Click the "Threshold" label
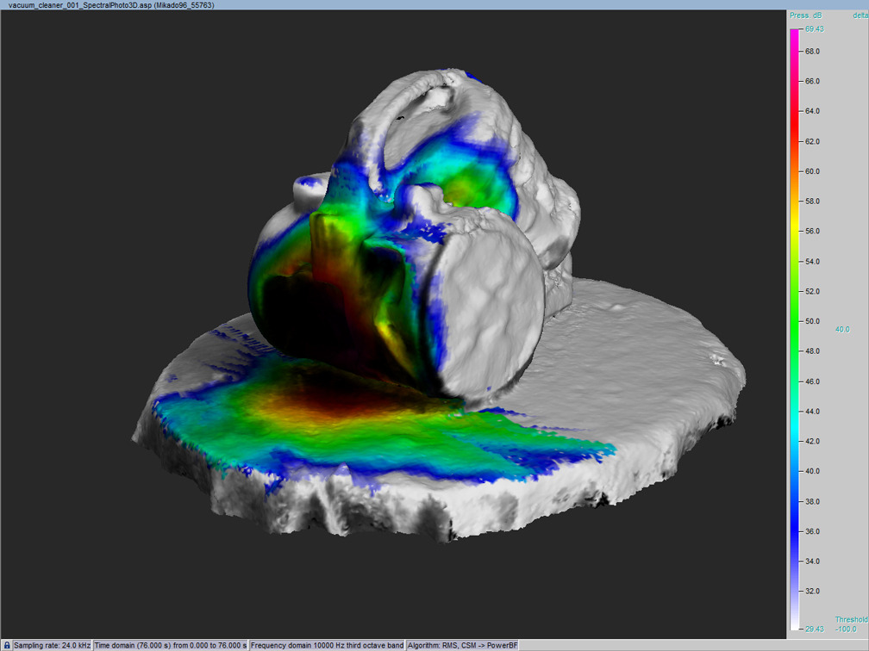Viewport: 869px width, 651px height. click(852, 619)
